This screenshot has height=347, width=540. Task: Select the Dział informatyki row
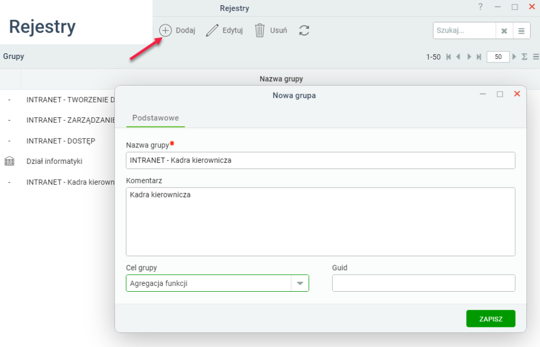(x=58, y=161)
